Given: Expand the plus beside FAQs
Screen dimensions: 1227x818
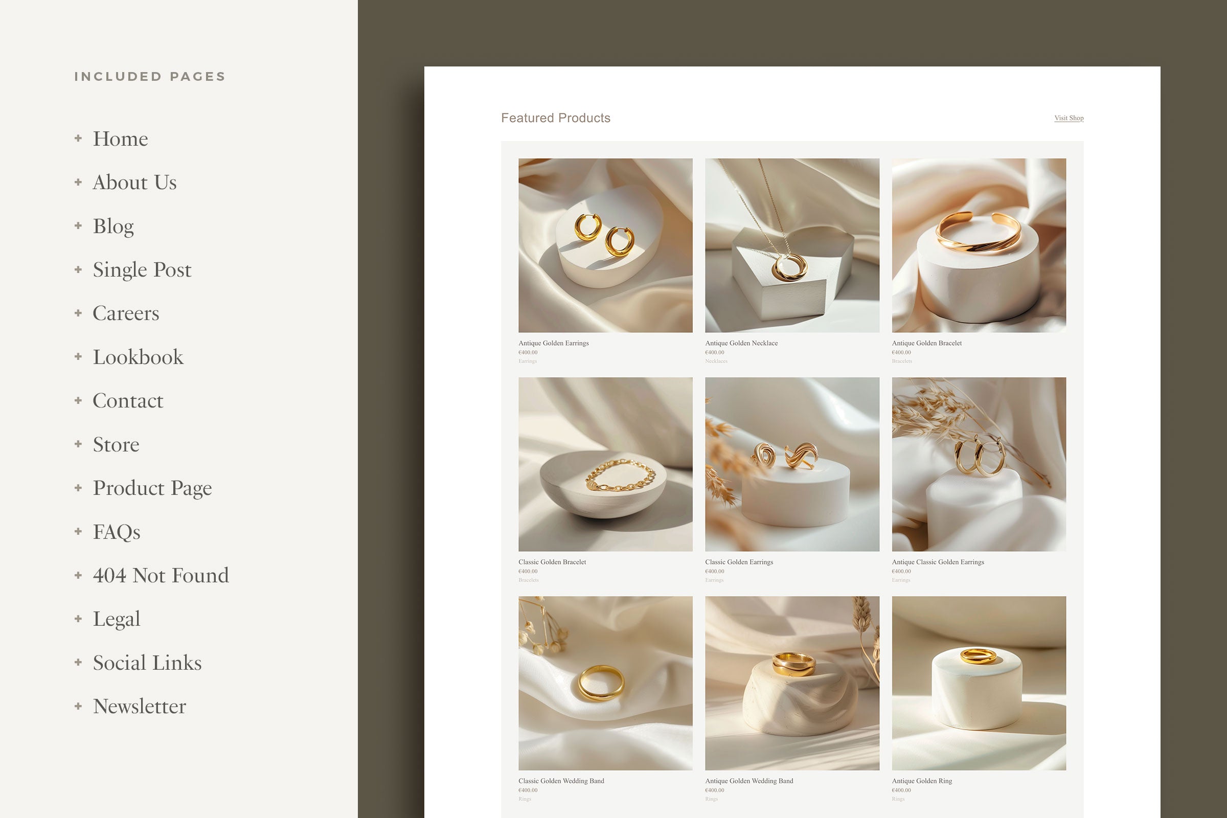Looking at the screenshot, I should click(x=78, y=532).
